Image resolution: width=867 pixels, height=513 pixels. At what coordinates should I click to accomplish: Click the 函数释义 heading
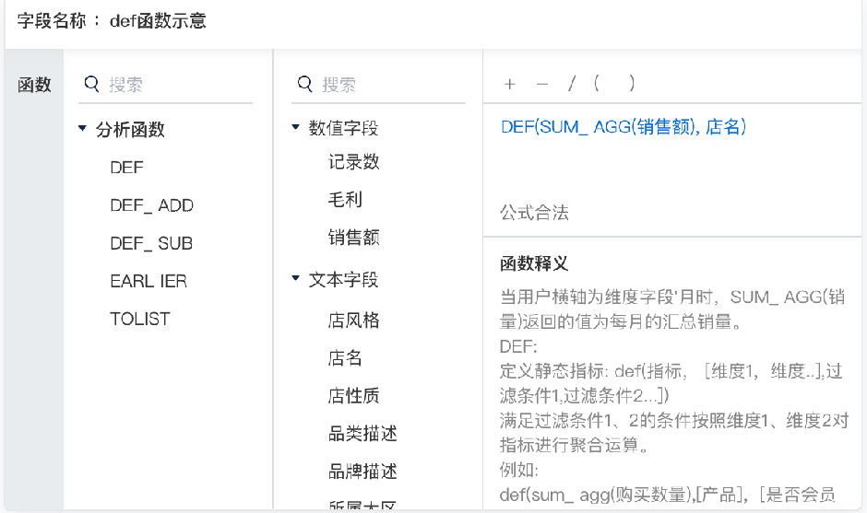534,264
